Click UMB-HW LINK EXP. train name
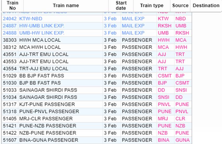The width and height of the screenshot is (222, 144). pyautogui.click(x=42, y=33)
